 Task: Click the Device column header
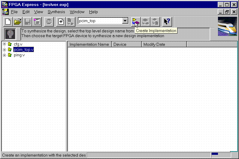127,44
